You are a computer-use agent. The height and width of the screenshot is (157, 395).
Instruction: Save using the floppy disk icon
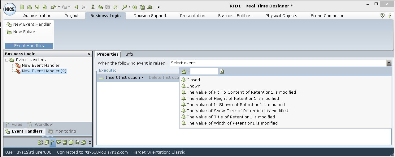point(37,7)
